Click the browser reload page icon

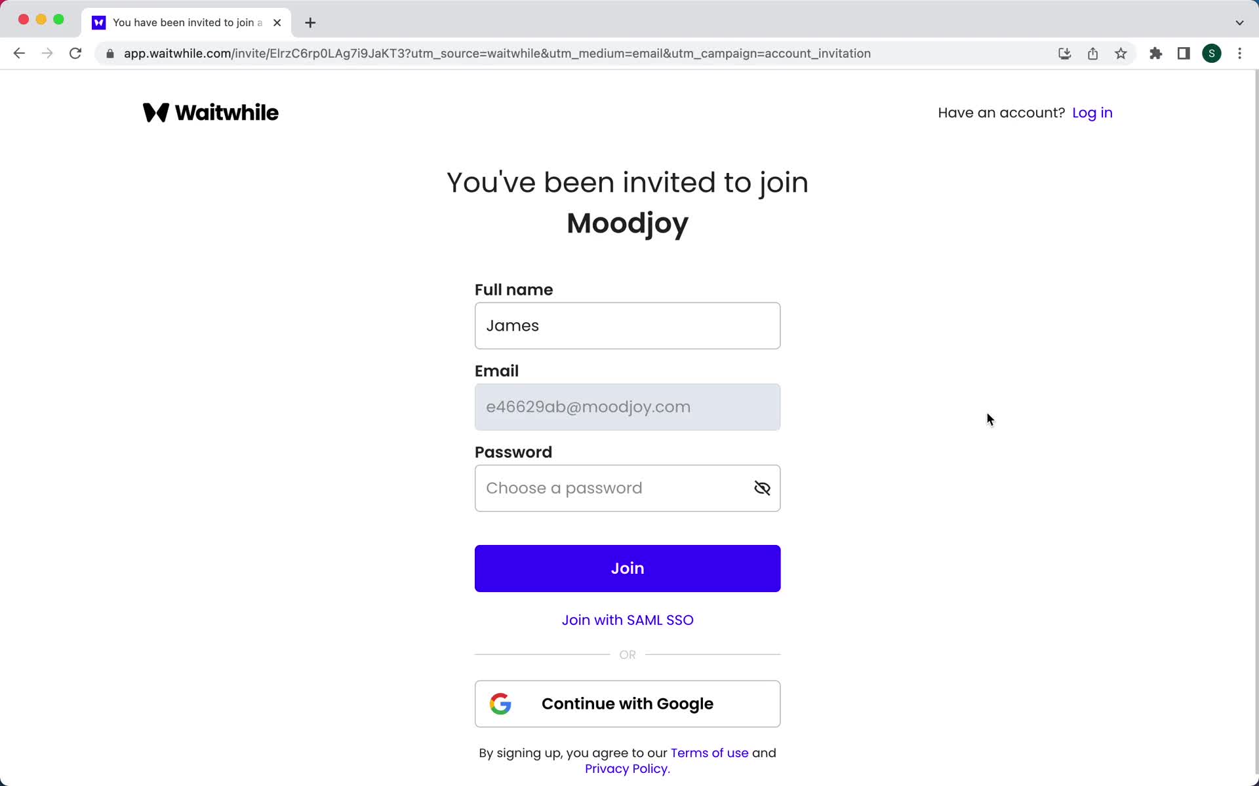click(76, 54)
